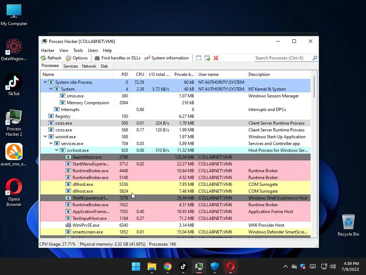Open the DataWagon desktop shortcut
366x275 pixels.
coord(14,49)
